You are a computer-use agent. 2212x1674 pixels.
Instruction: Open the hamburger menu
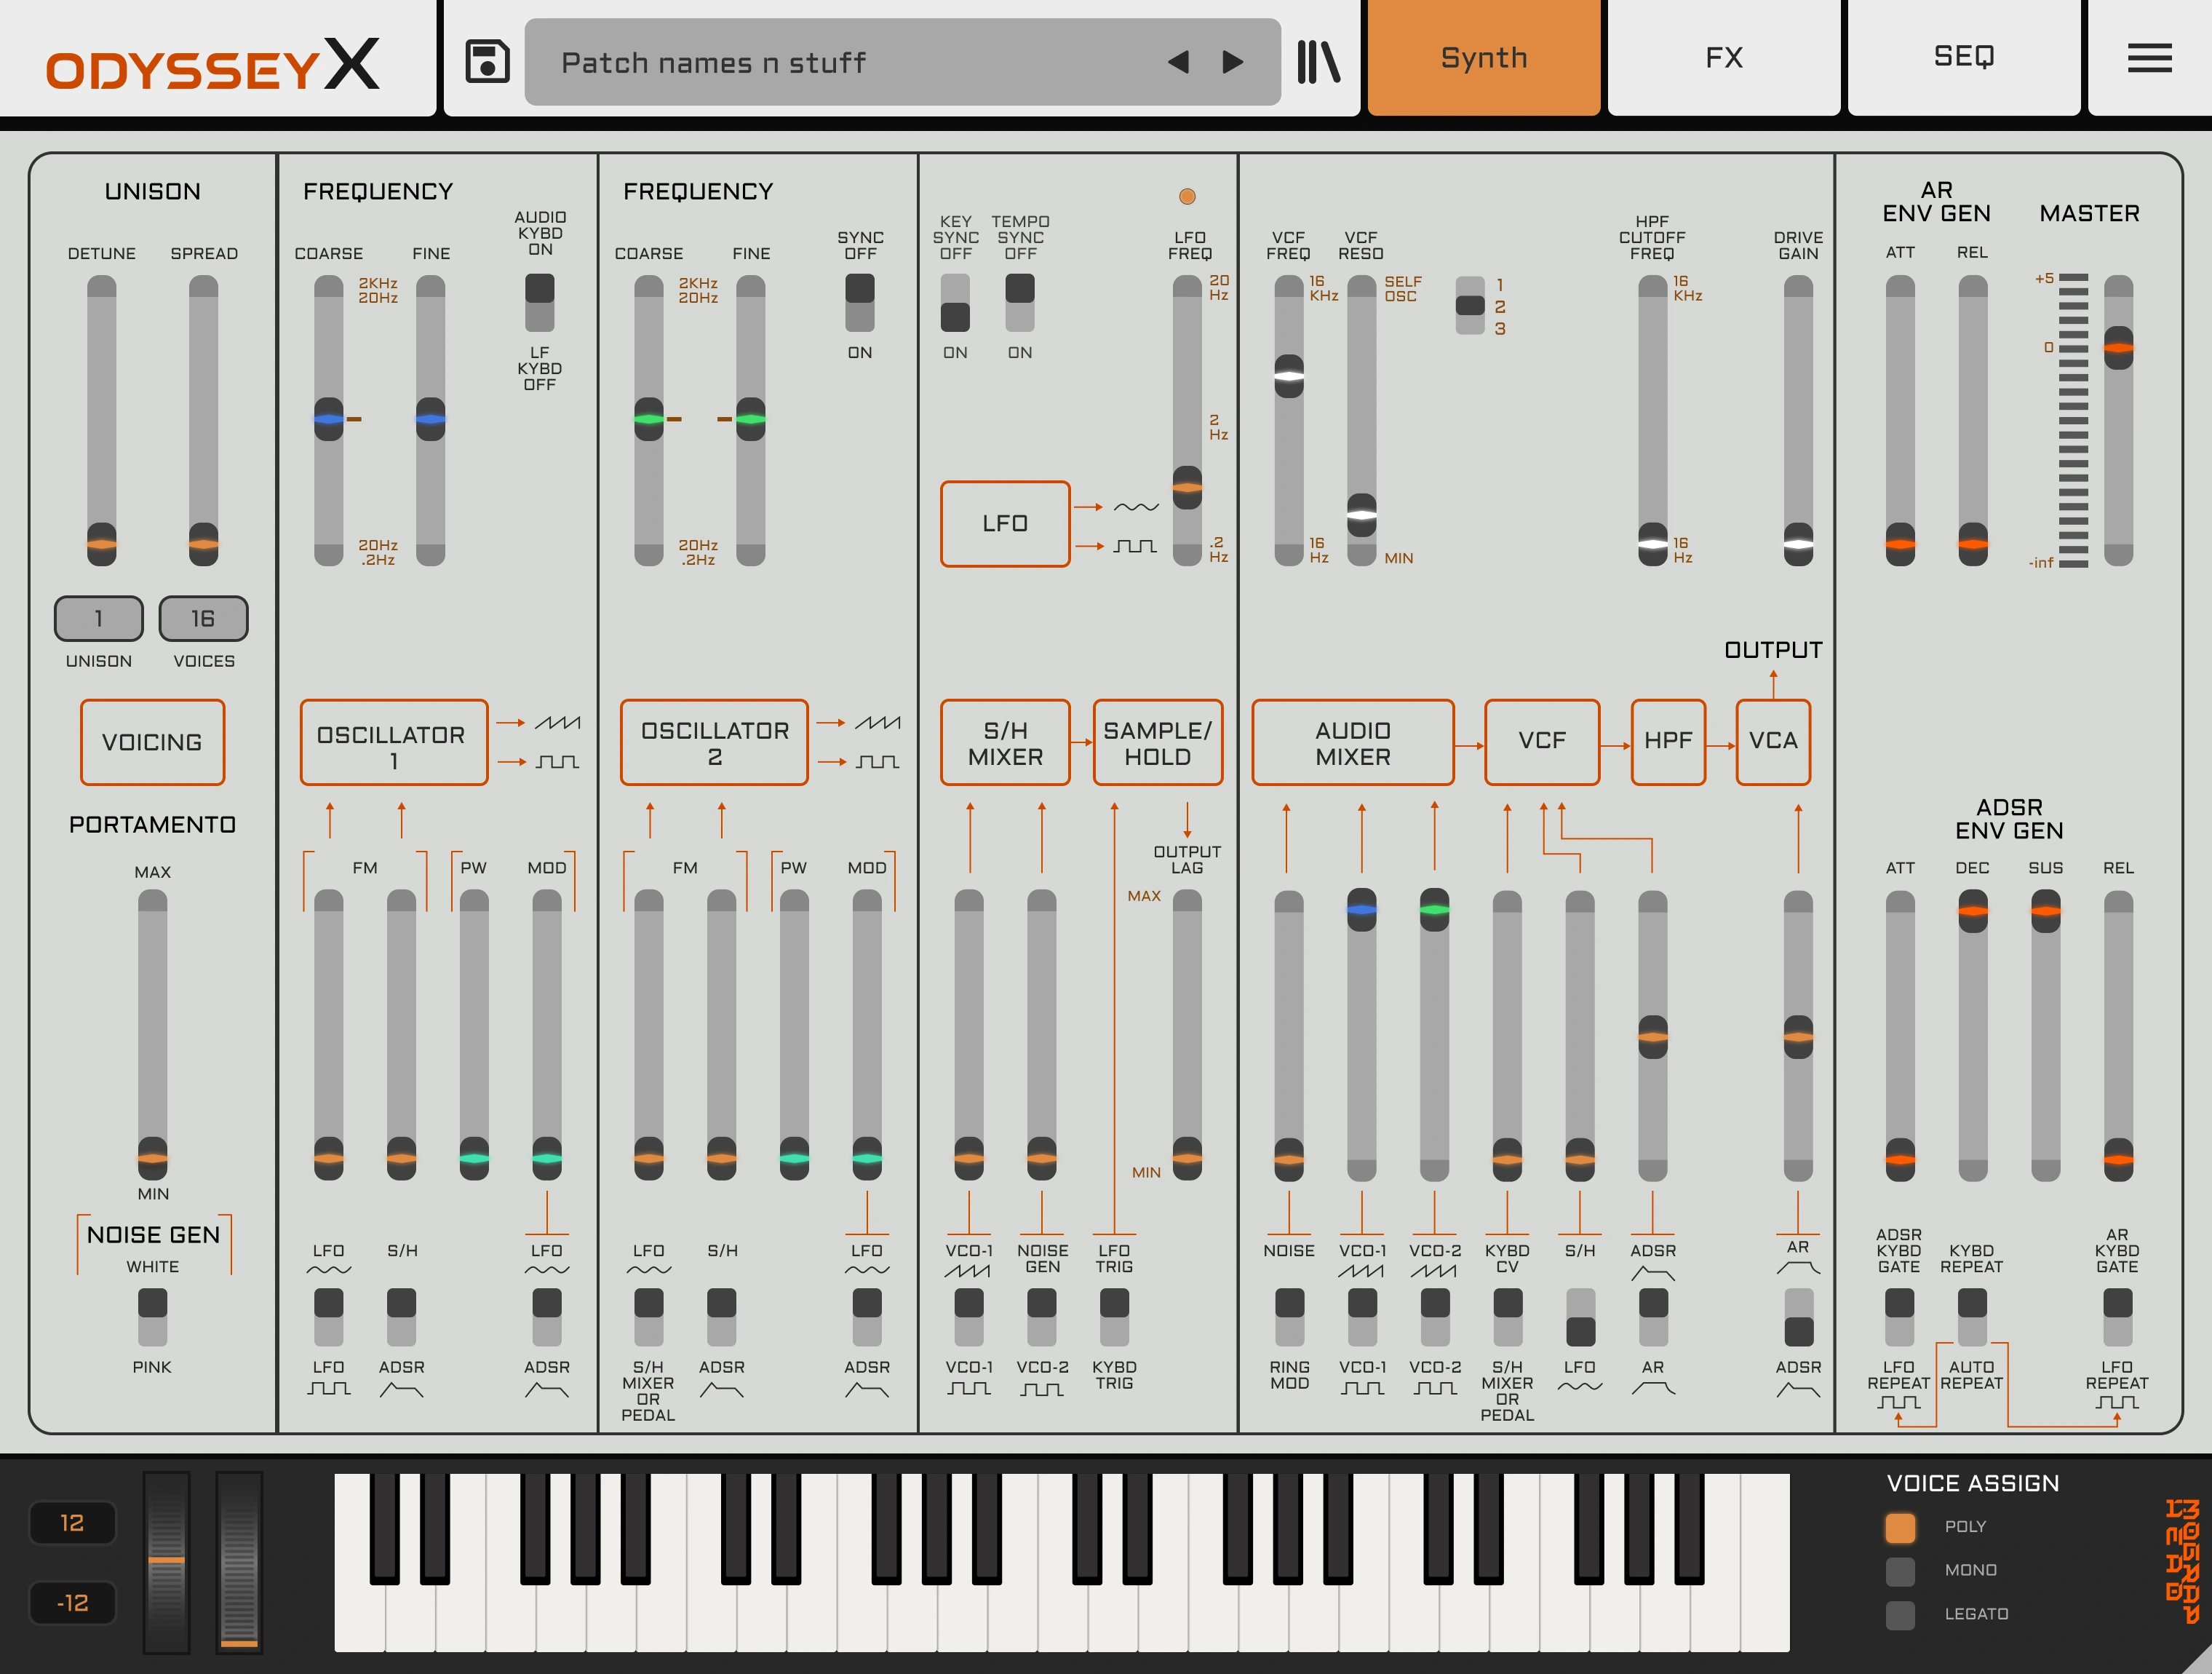point(2149,58)
